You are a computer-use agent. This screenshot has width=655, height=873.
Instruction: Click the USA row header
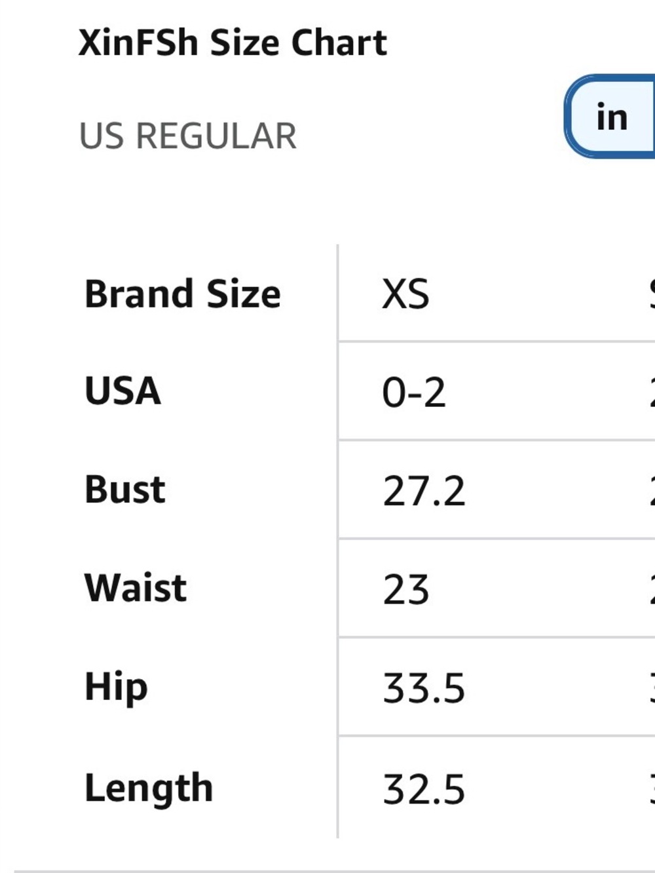122,391
